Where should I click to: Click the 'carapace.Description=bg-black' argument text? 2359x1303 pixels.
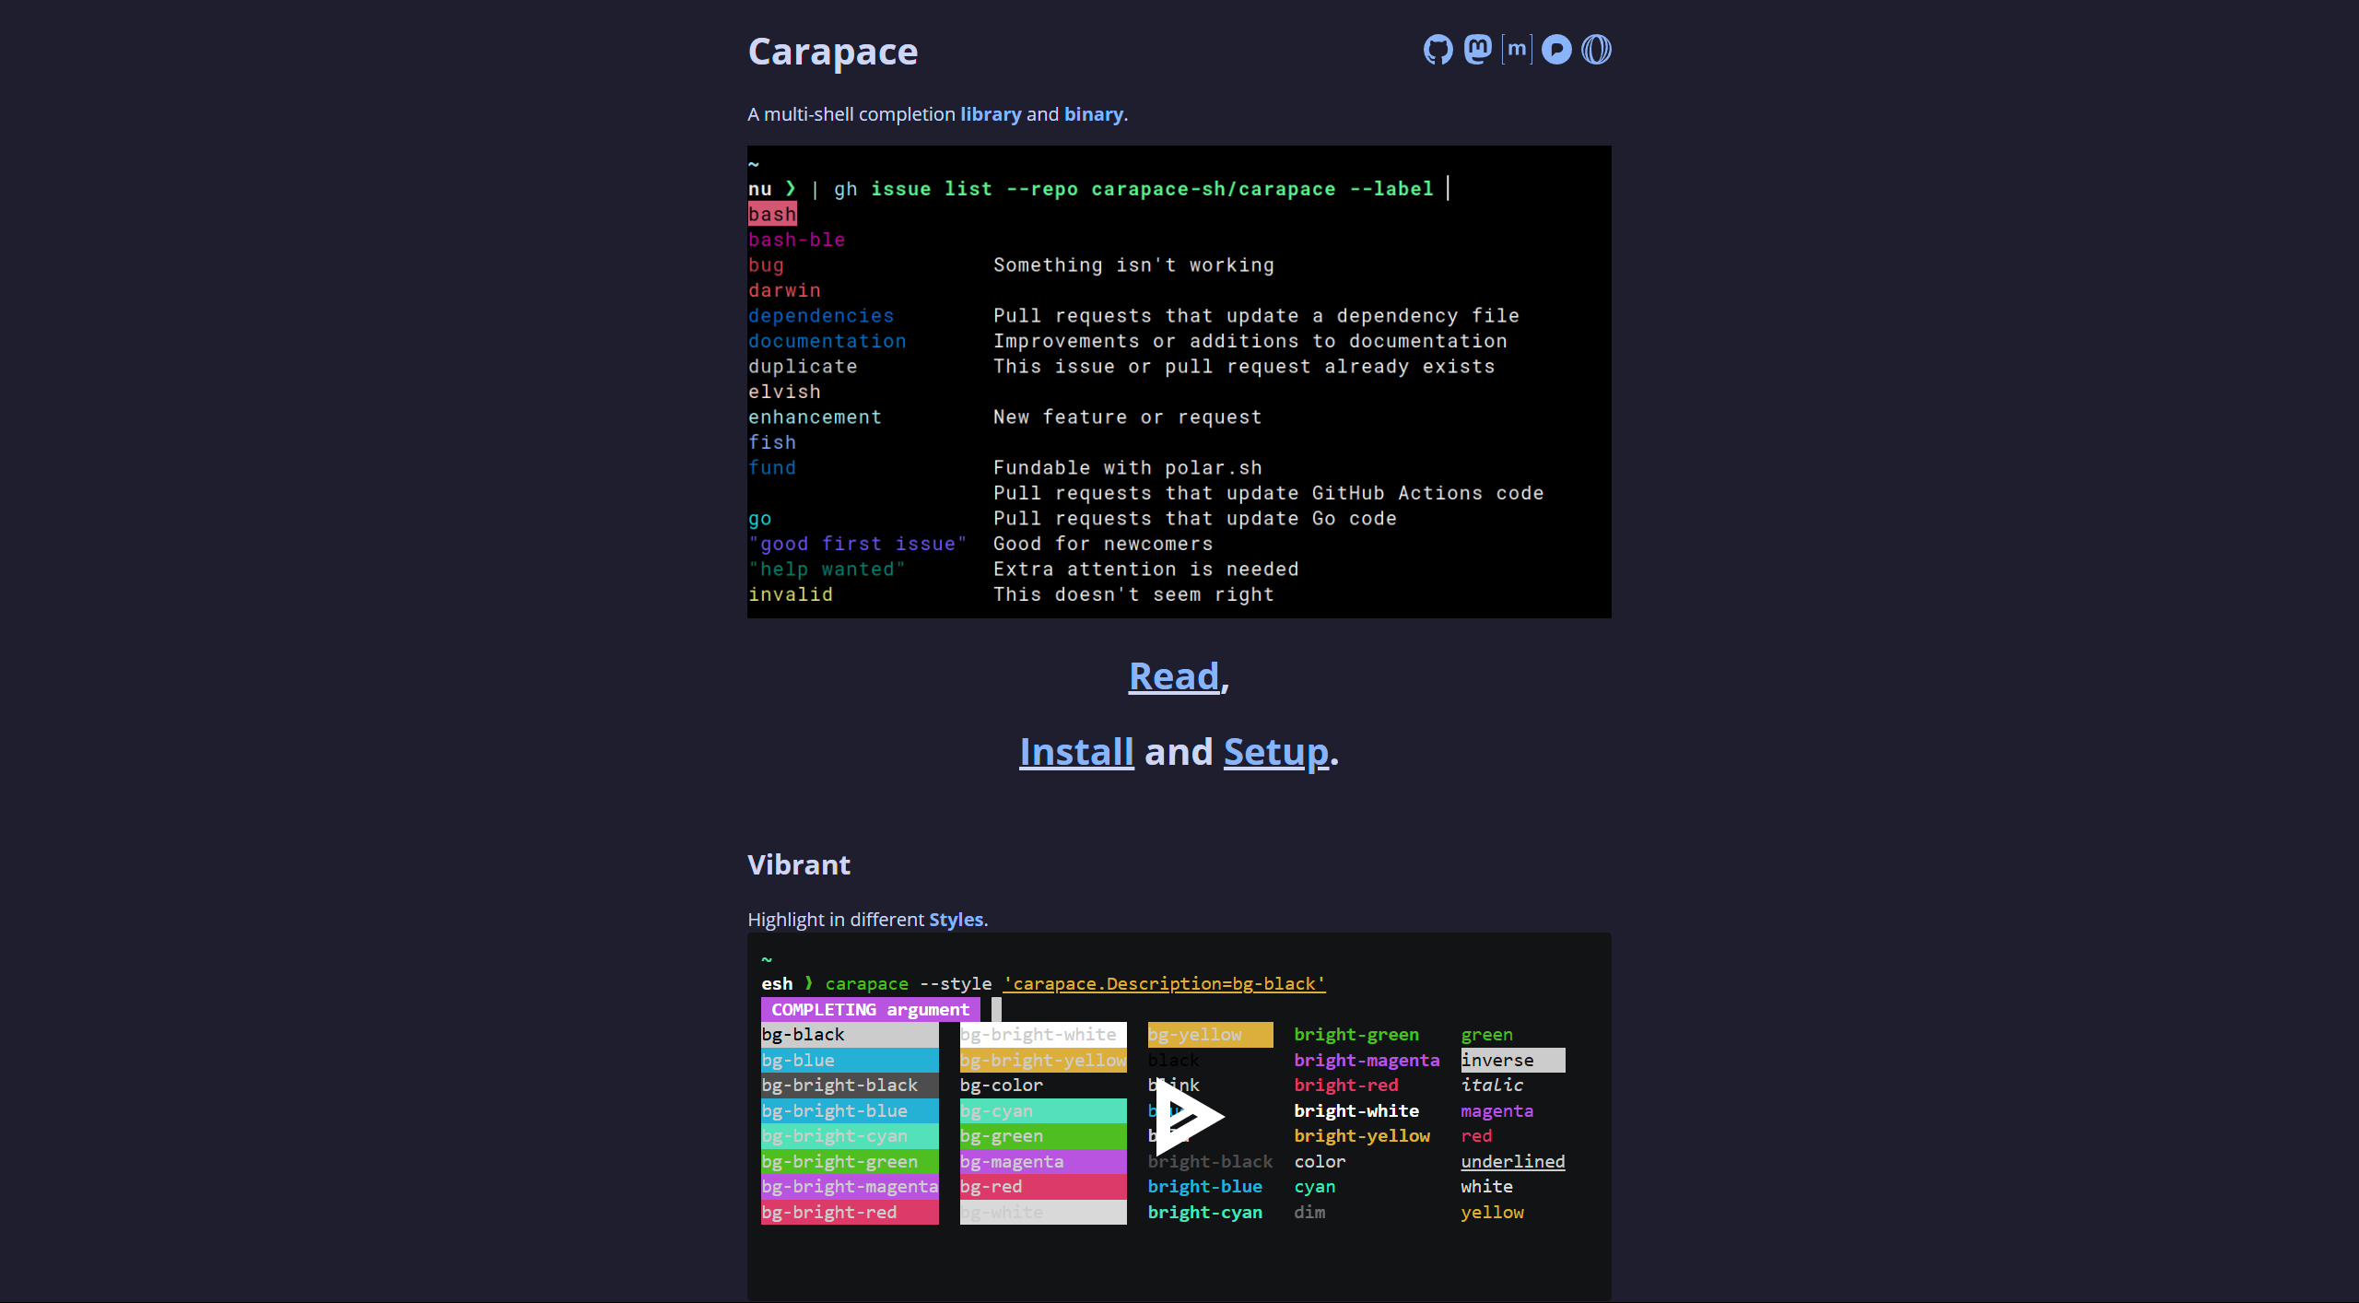point(1164,984)
